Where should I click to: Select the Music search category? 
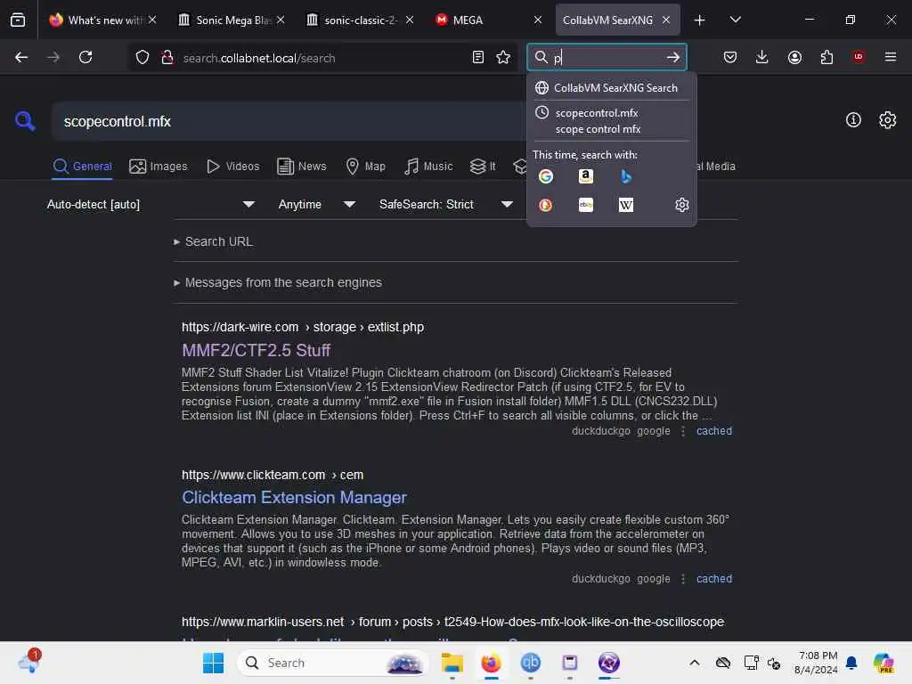tap(428, 167)
